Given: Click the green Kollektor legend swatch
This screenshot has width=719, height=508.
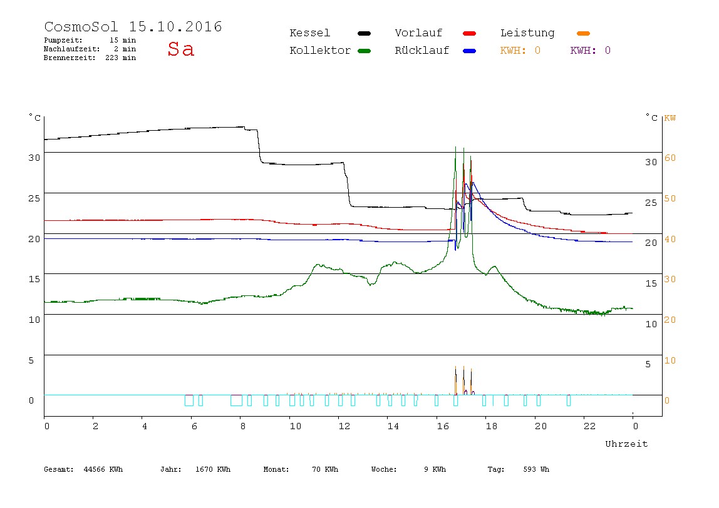Looking at the screenshot, I should [x=364, y=51].
